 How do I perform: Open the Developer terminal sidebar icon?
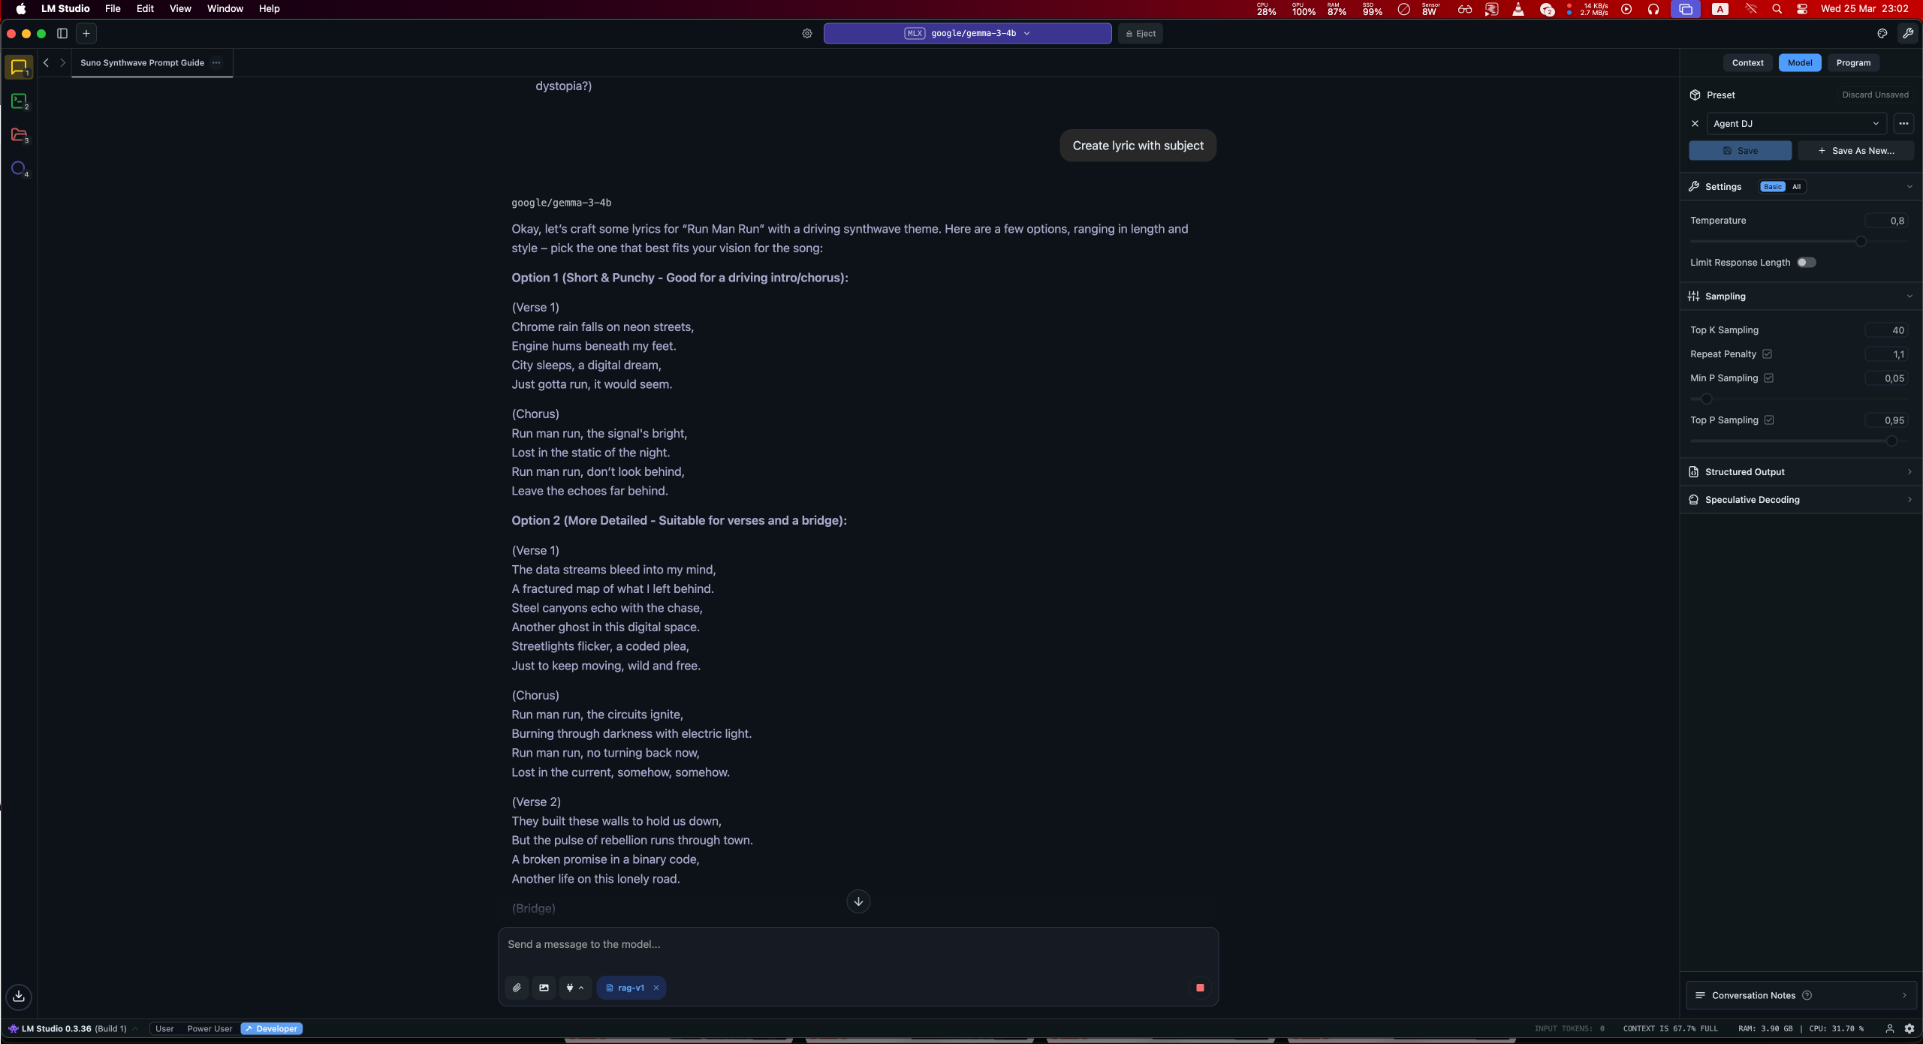coord(19,101)
